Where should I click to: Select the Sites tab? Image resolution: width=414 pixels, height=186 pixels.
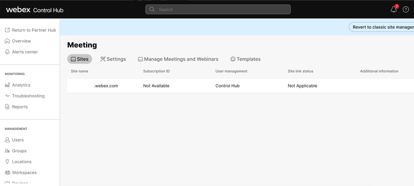[x=80, y=59]
